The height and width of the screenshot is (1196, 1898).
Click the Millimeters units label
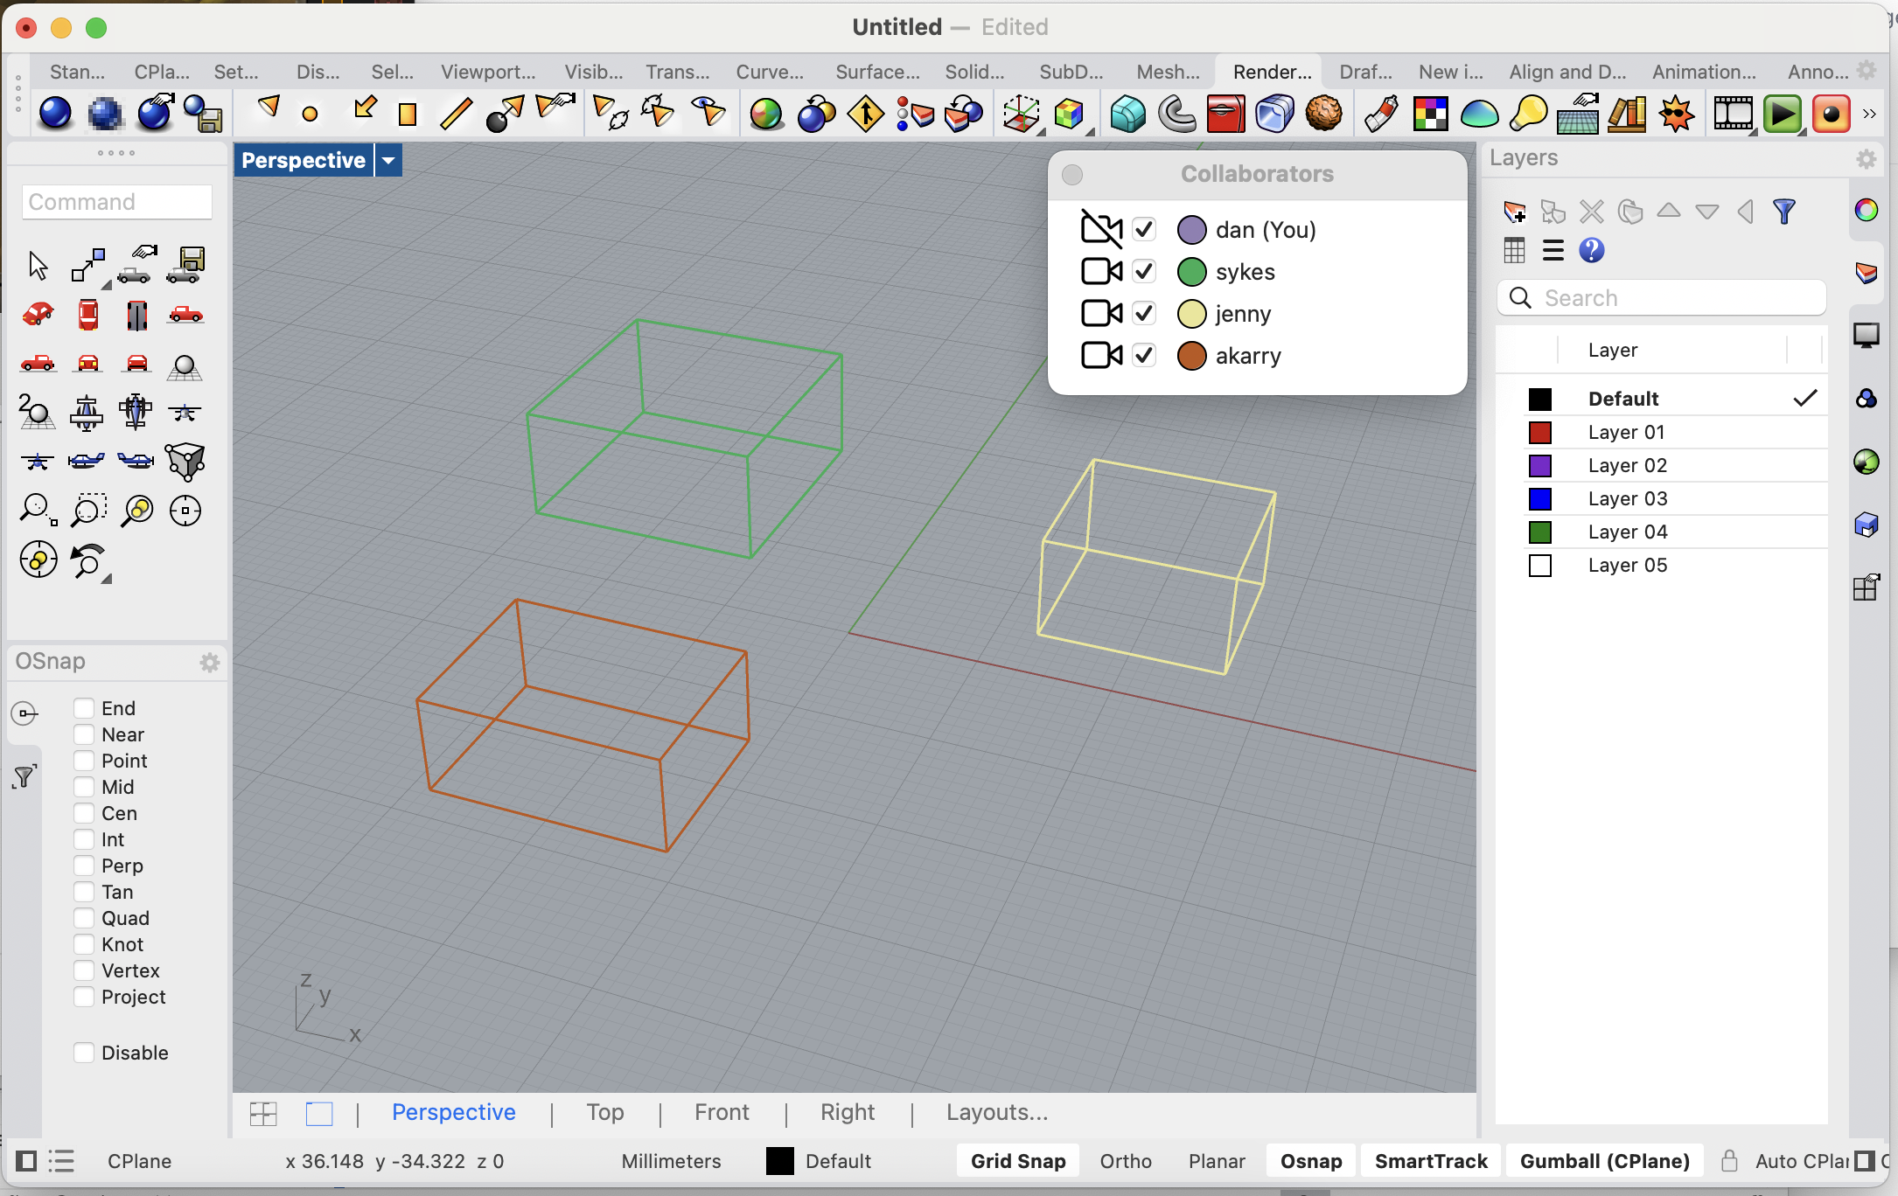(x=671, y=1161)
